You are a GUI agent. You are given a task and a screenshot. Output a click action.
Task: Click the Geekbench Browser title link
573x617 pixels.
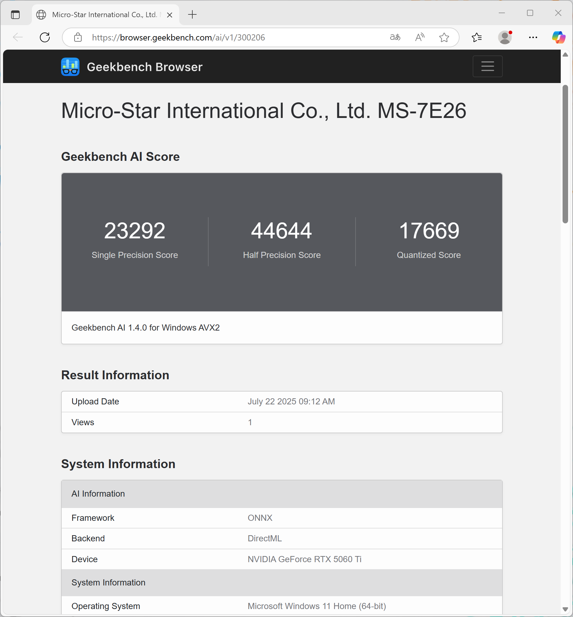144,67
